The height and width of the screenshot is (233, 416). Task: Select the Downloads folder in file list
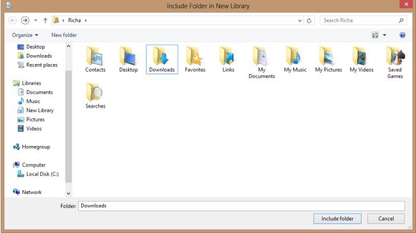[x=162, y=60]
